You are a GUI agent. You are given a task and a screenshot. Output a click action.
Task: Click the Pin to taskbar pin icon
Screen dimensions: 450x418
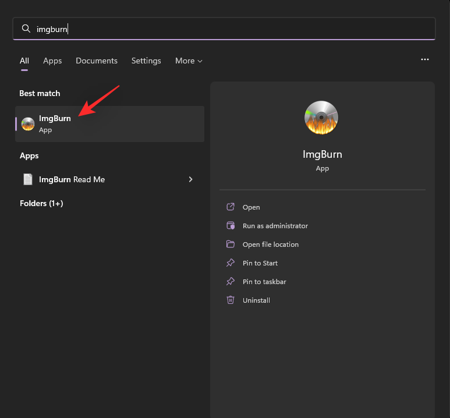231,281
